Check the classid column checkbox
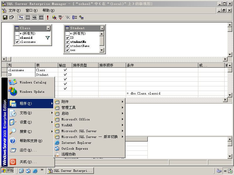This screenshot has width=234, height=175. 17,38
